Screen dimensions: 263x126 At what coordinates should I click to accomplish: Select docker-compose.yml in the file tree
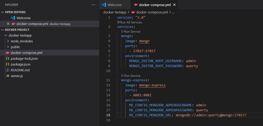pyautogui.click(x=27, y=53)
